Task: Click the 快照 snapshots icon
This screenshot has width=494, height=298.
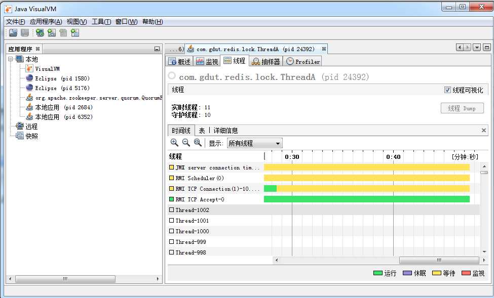Action: click(20, 136)
